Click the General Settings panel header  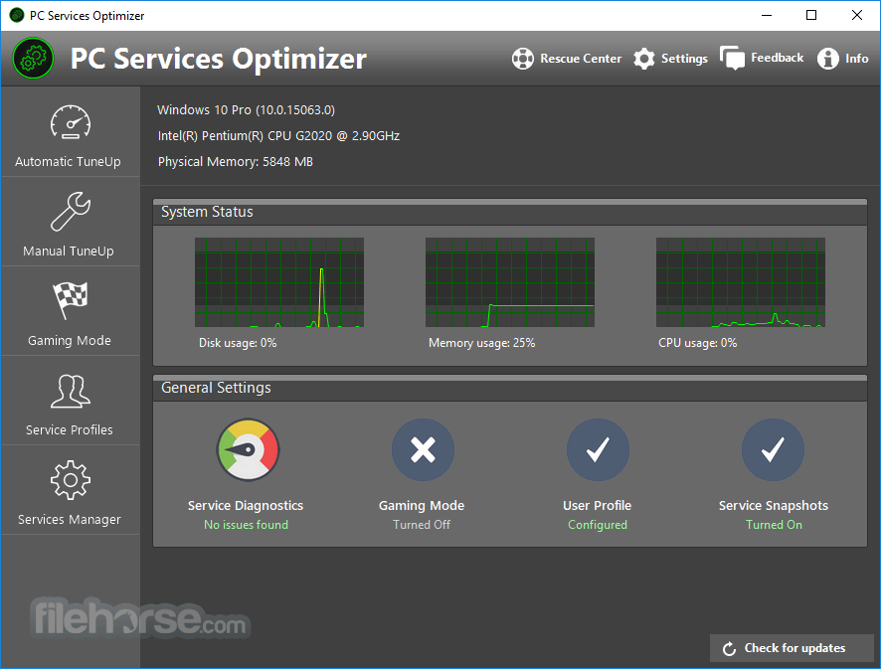point(510,388)
